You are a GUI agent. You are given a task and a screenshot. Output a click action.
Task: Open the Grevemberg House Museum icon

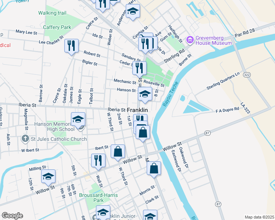(x=190, y=40)
